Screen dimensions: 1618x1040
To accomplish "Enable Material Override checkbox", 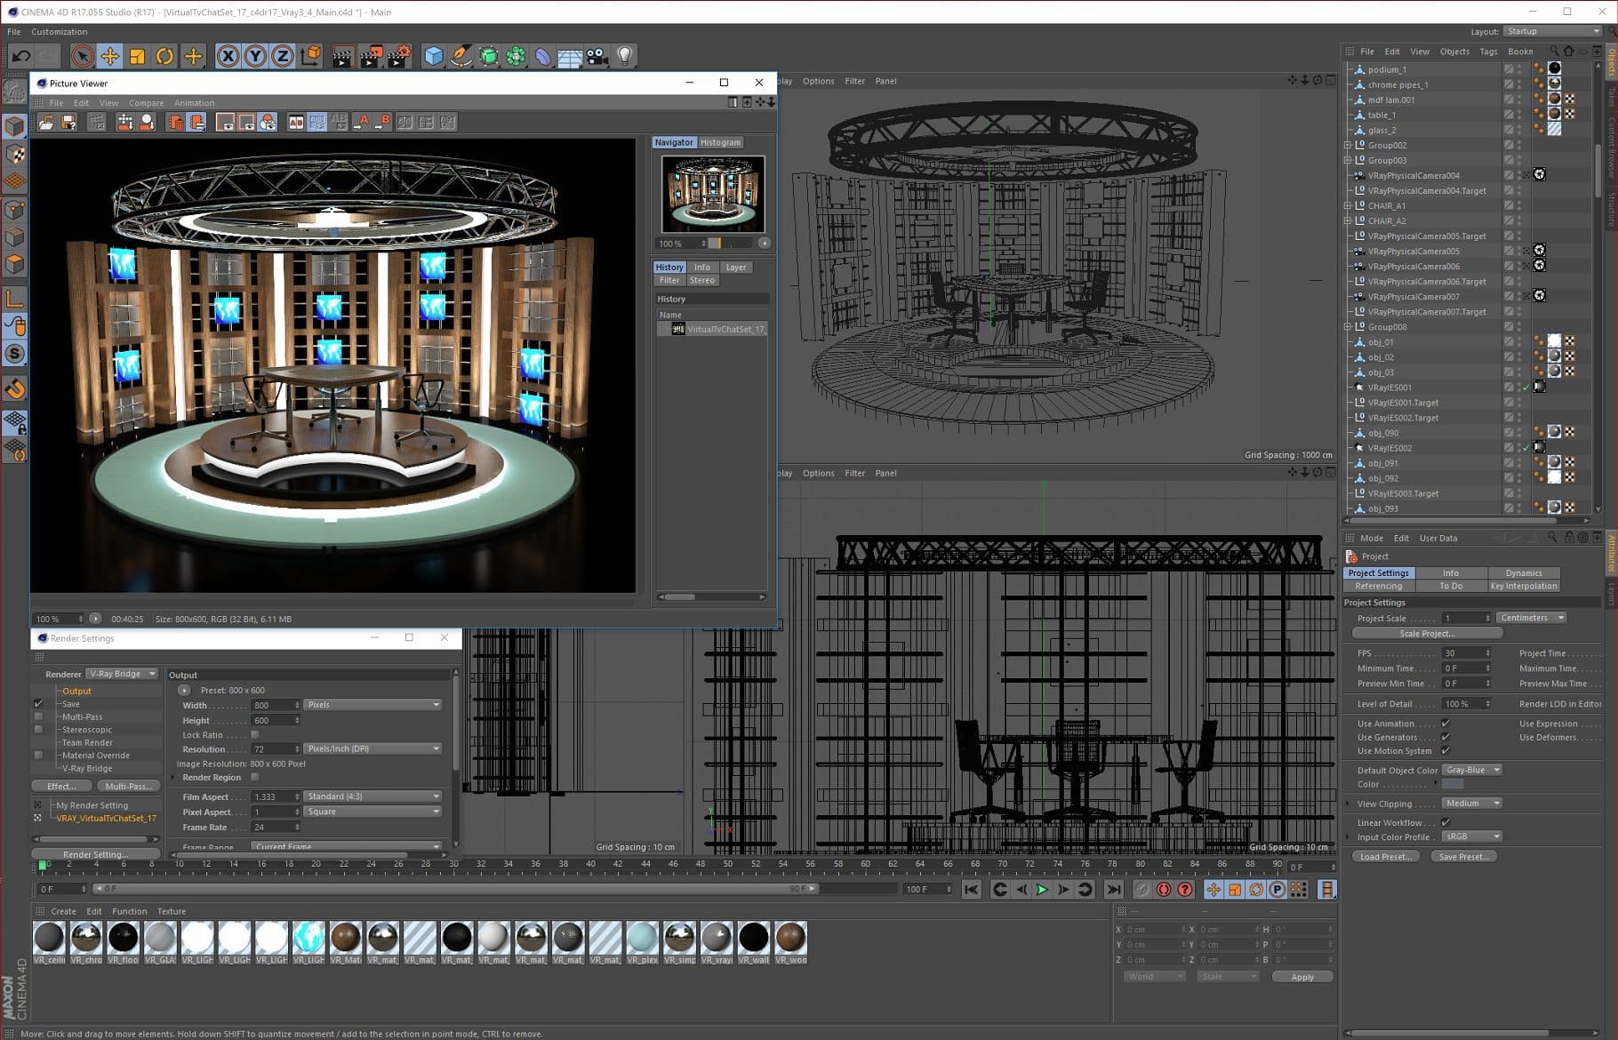I will [38, 756].
